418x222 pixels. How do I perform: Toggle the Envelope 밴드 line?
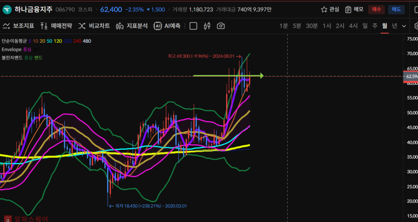click(x=37, y=49)
